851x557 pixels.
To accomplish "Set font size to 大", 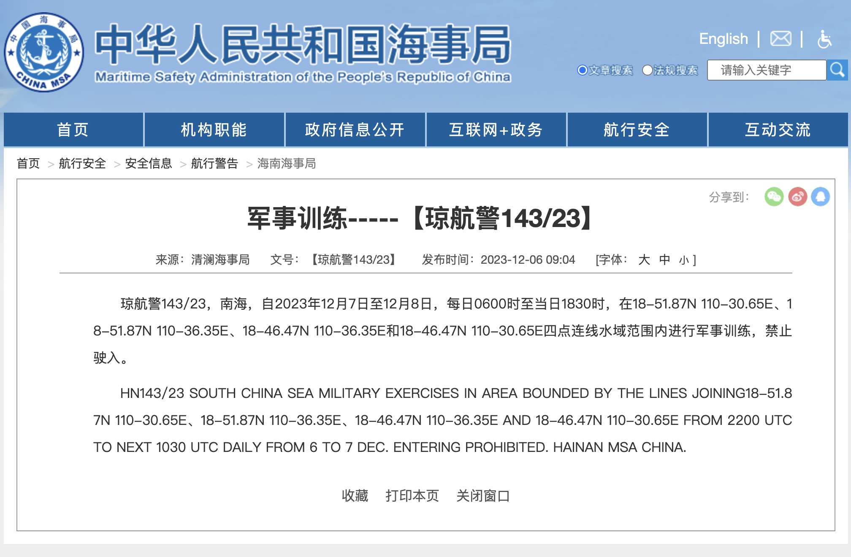I will (644, 260).
